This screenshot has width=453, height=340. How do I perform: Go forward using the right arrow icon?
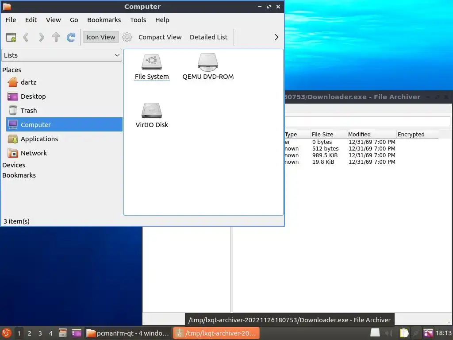click(x=41, y=37)
